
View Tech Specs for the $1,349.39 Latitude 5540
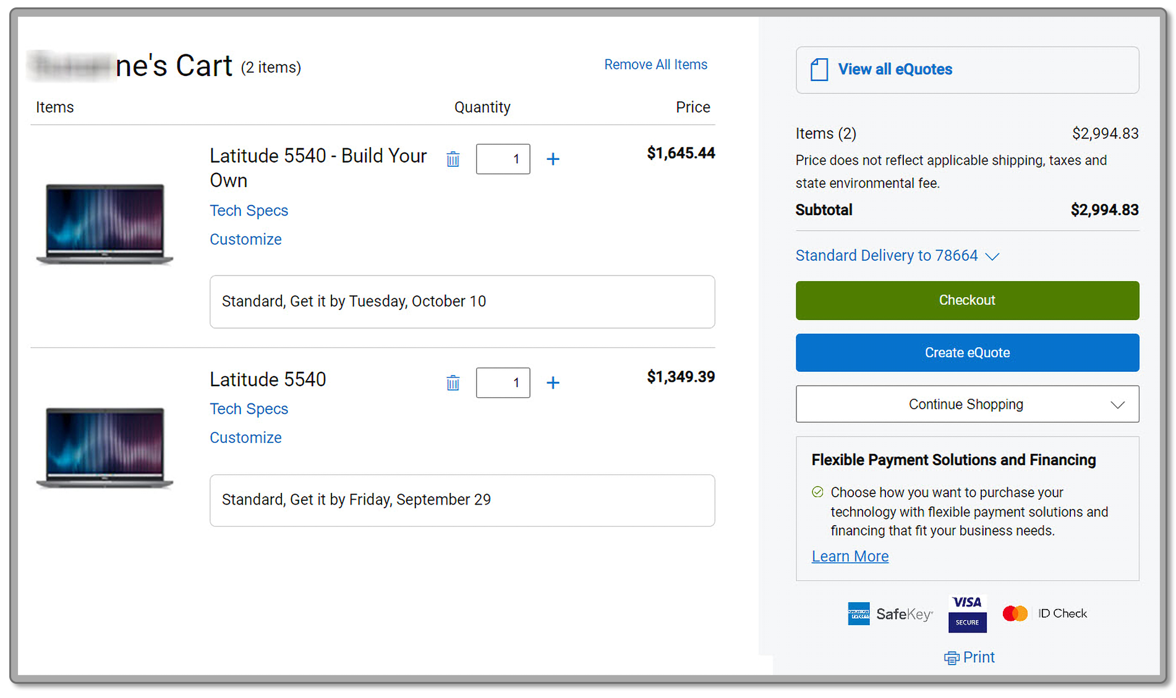(x=249, y=409)
